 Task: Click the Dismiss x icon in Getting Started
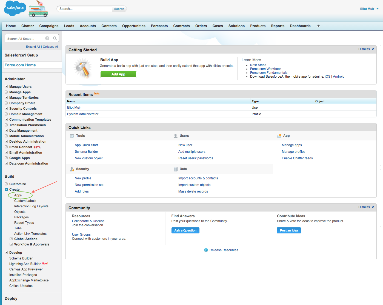373,49
